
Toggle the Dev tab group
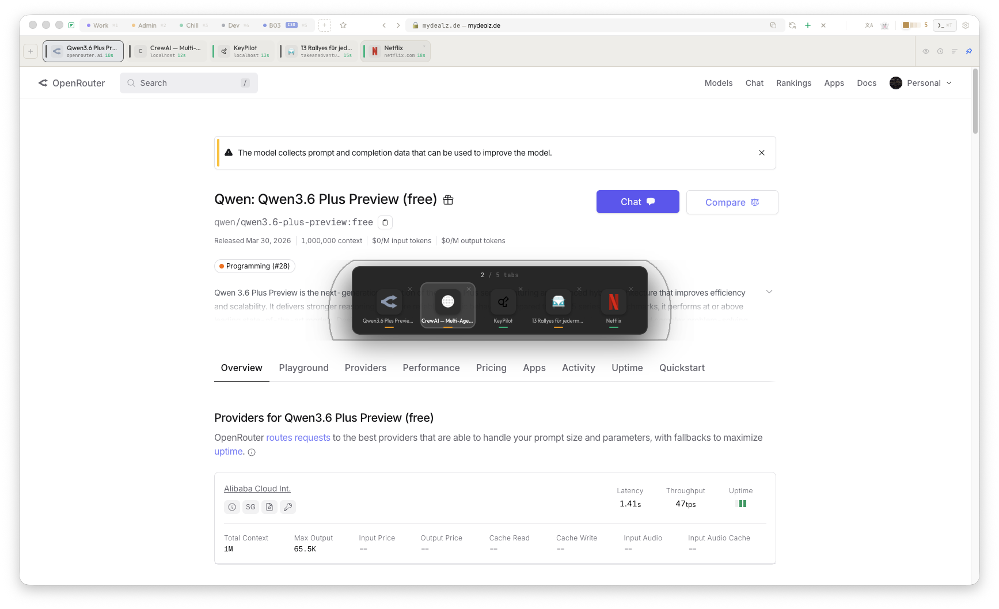[x=233, y=25]
